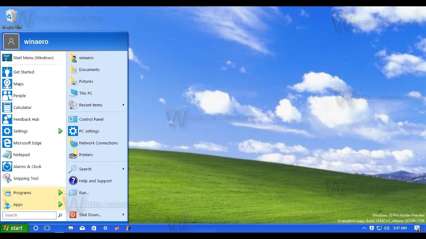This screenshot has height=239, width=426.
Task: Open the Search menu entry
Action: pyautogui.click(x=97, y=169)
